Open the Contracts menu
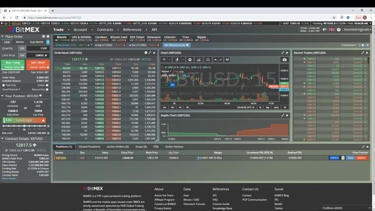Screen dimensions: 375x211 point(105,30)
